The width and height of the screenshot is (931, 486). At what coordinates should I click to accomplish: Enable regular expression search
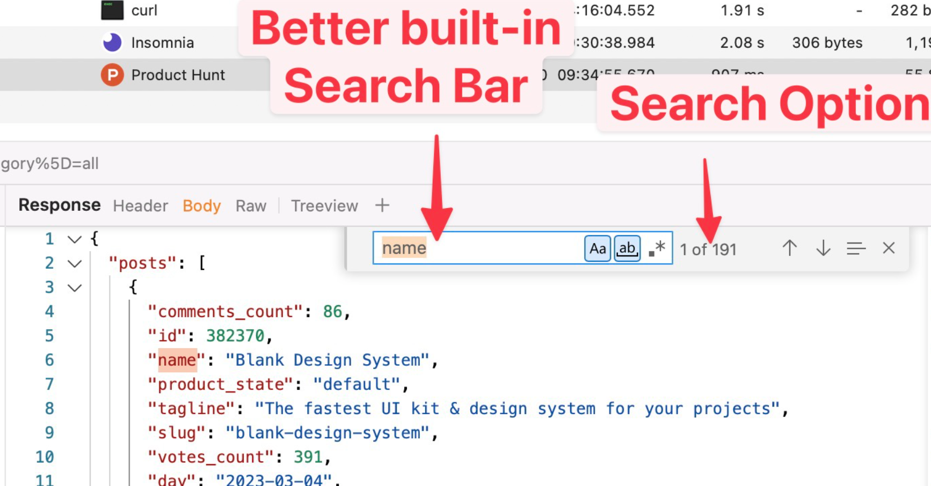(x=656, y=248)
